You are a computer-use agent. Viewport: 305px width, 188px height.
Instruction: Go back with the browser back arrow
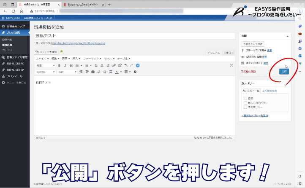point(5,11)
